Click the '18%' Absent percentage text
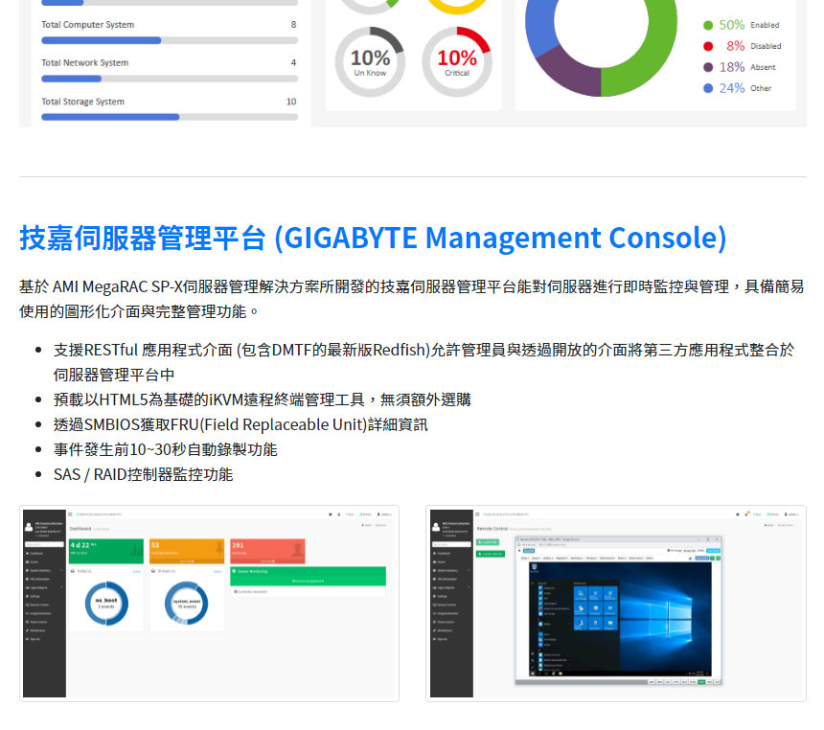824x730 pixels. click(731, 67)
